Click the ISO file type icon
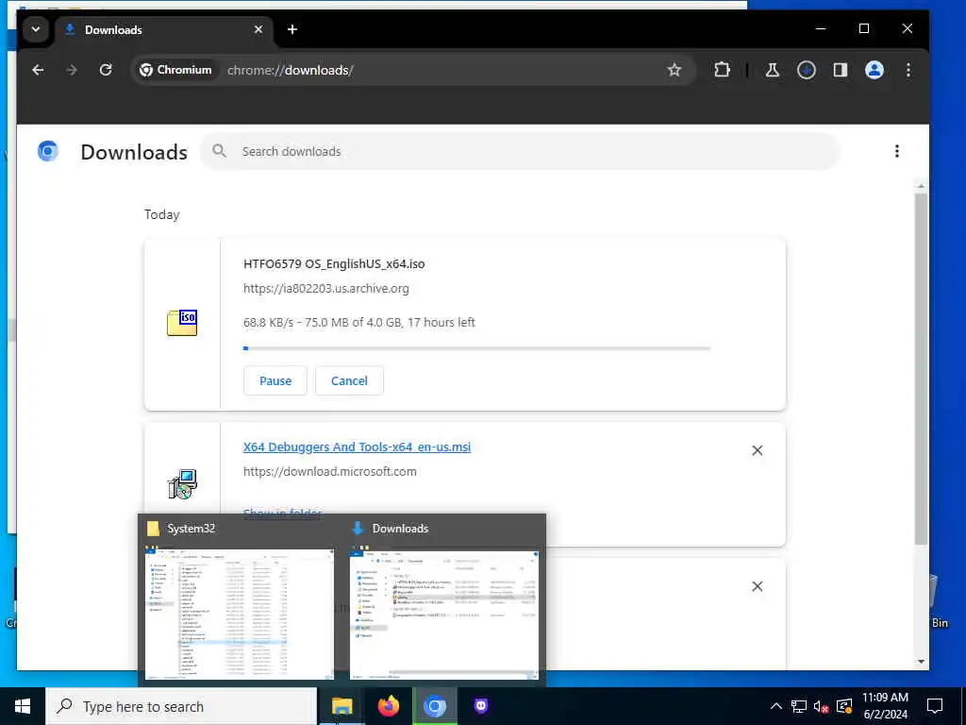This screenshot has height=725, width=966. [182, 323]
